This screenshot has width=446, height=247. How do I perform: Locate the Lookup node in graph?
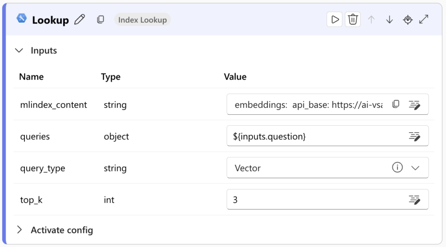click(408, 20)
